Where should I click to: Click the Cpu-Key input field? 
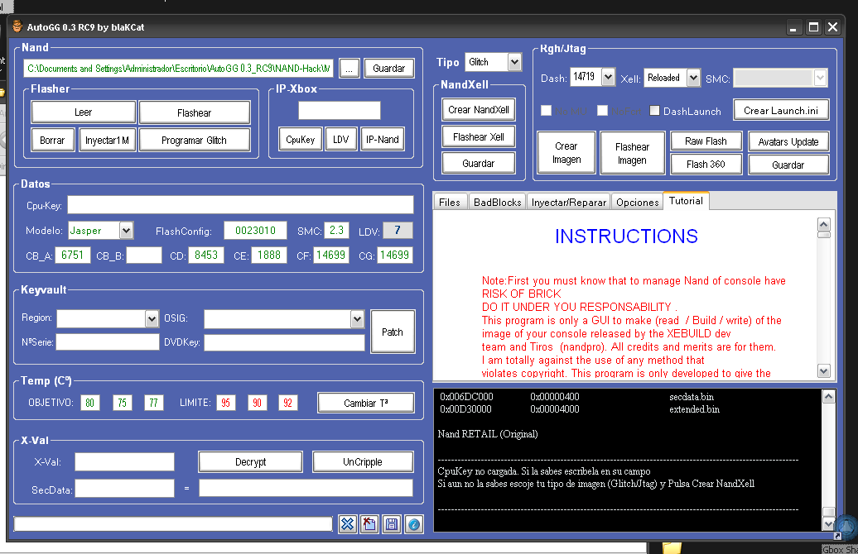pos(240,205)
